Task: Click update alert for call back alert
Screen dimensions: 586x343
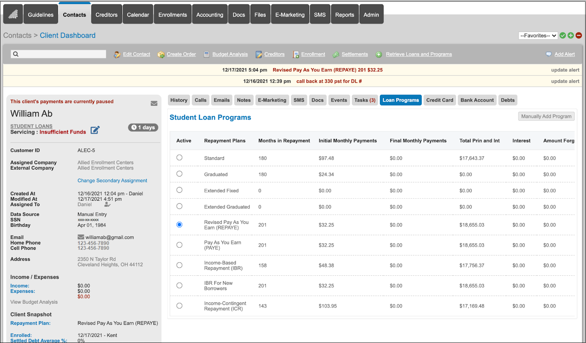Action: [565, 81]
